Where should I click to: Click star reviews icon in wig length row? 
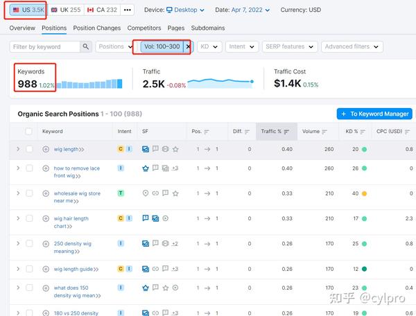click(175, 149)
